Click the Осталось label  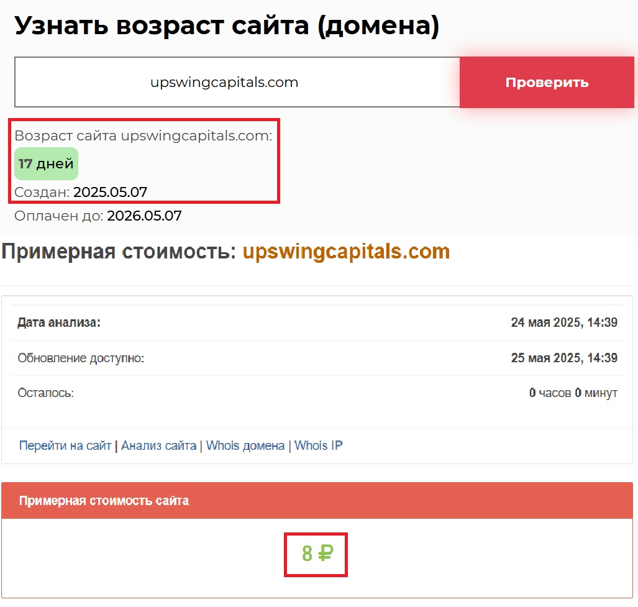pyautogui.click(x=45, y=393)
